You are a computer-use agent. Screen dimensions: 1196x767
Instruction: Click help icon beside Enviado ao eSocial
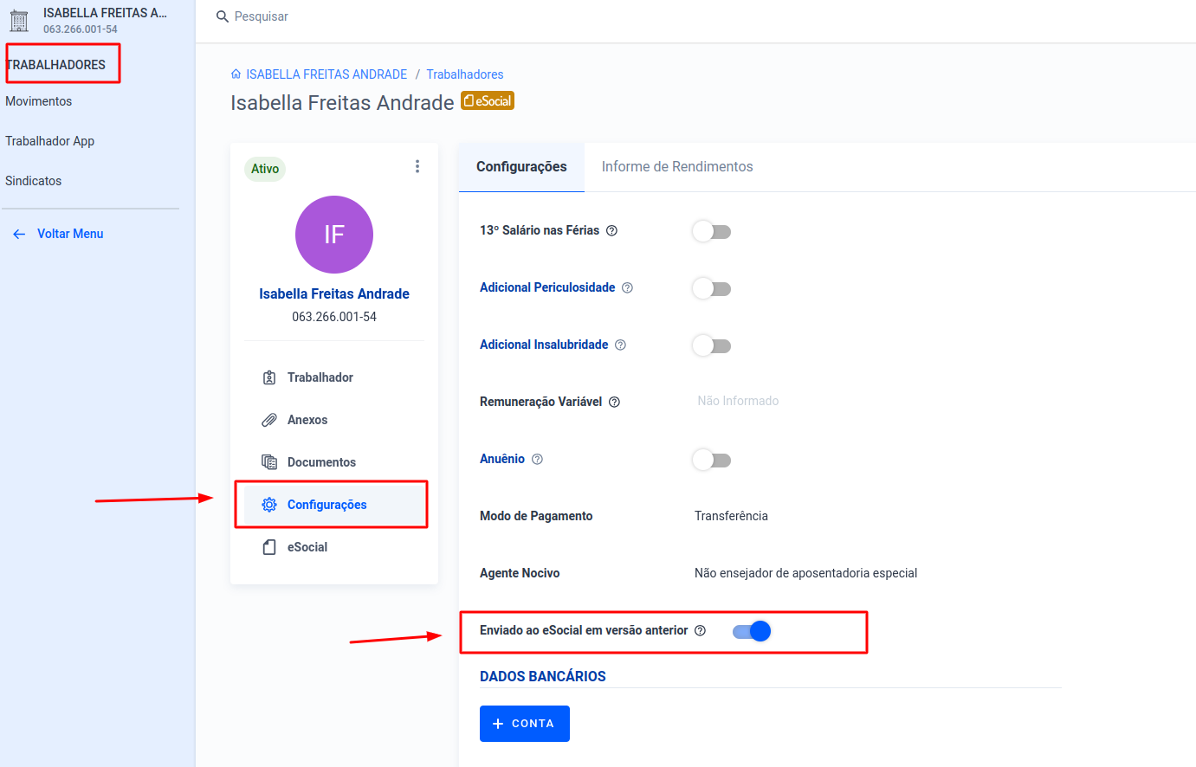click(700, 630)
